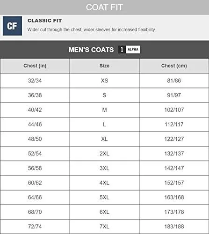Select the 163/168 chest cm value
Image resolution: width=209 pixels, height=234 pixels.
tap(174, 197)
